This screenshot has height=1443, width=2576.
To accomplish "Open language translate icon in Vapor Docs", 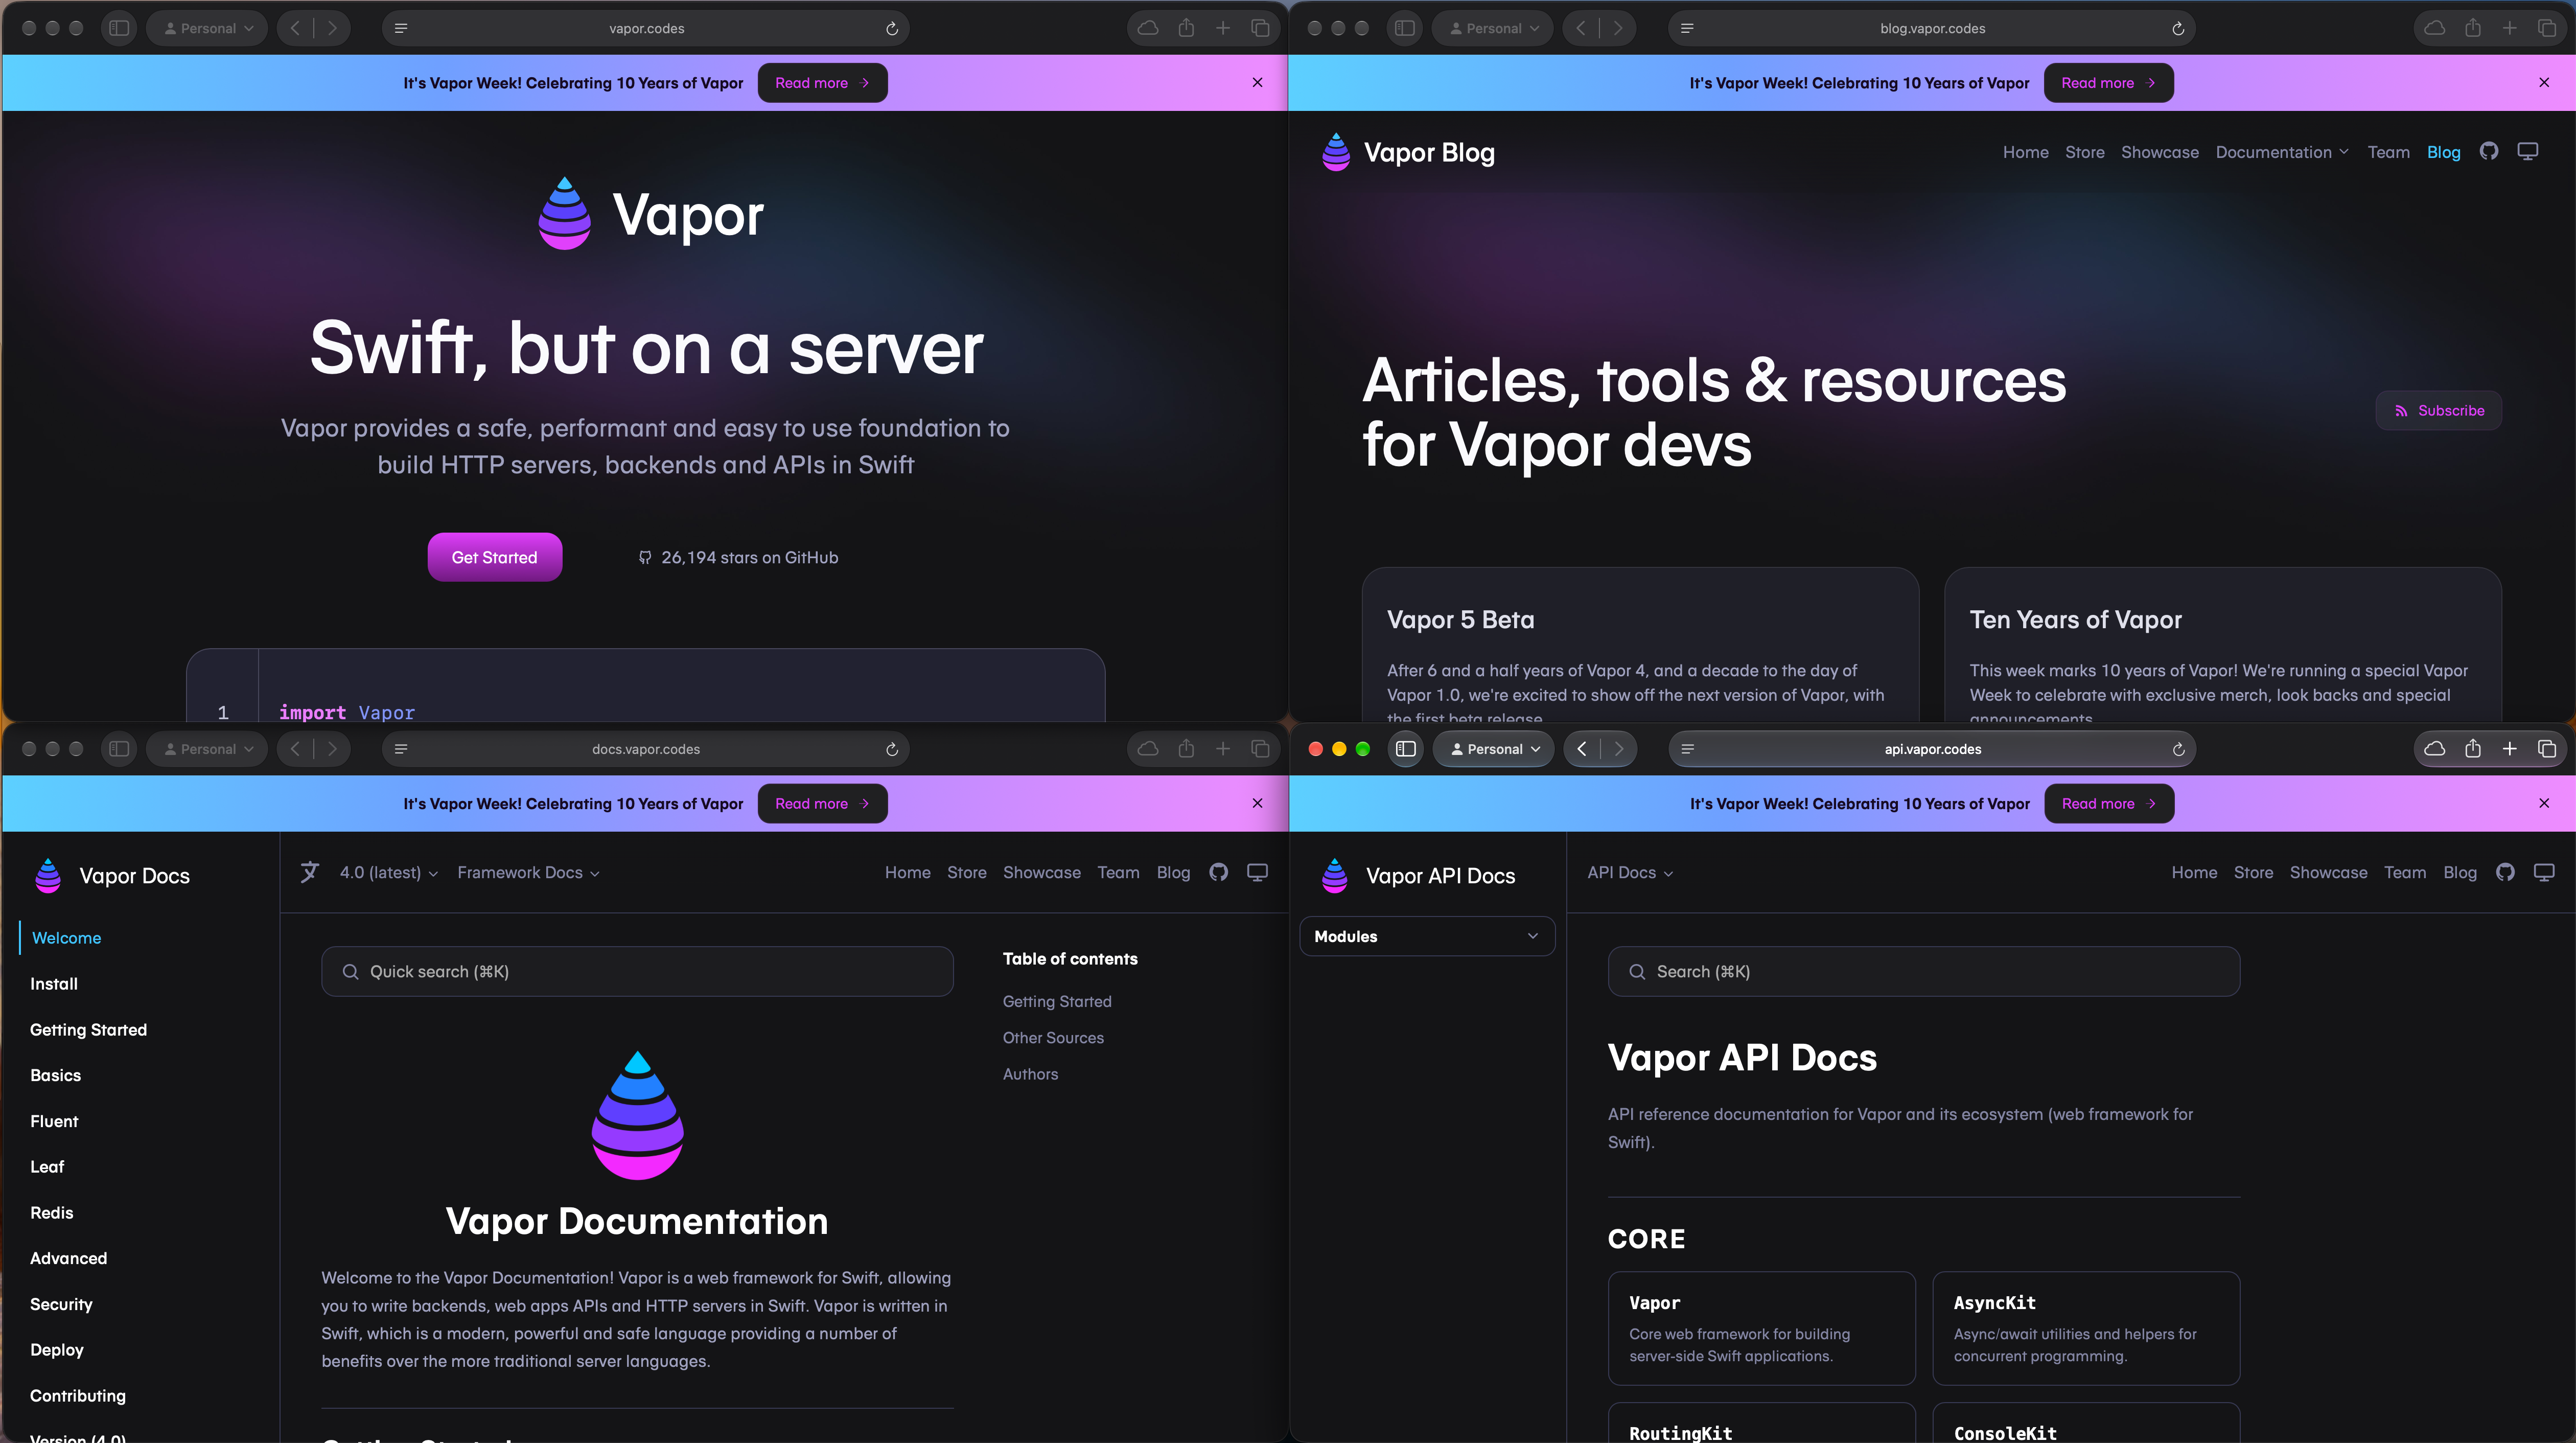I will coord(310,872).
